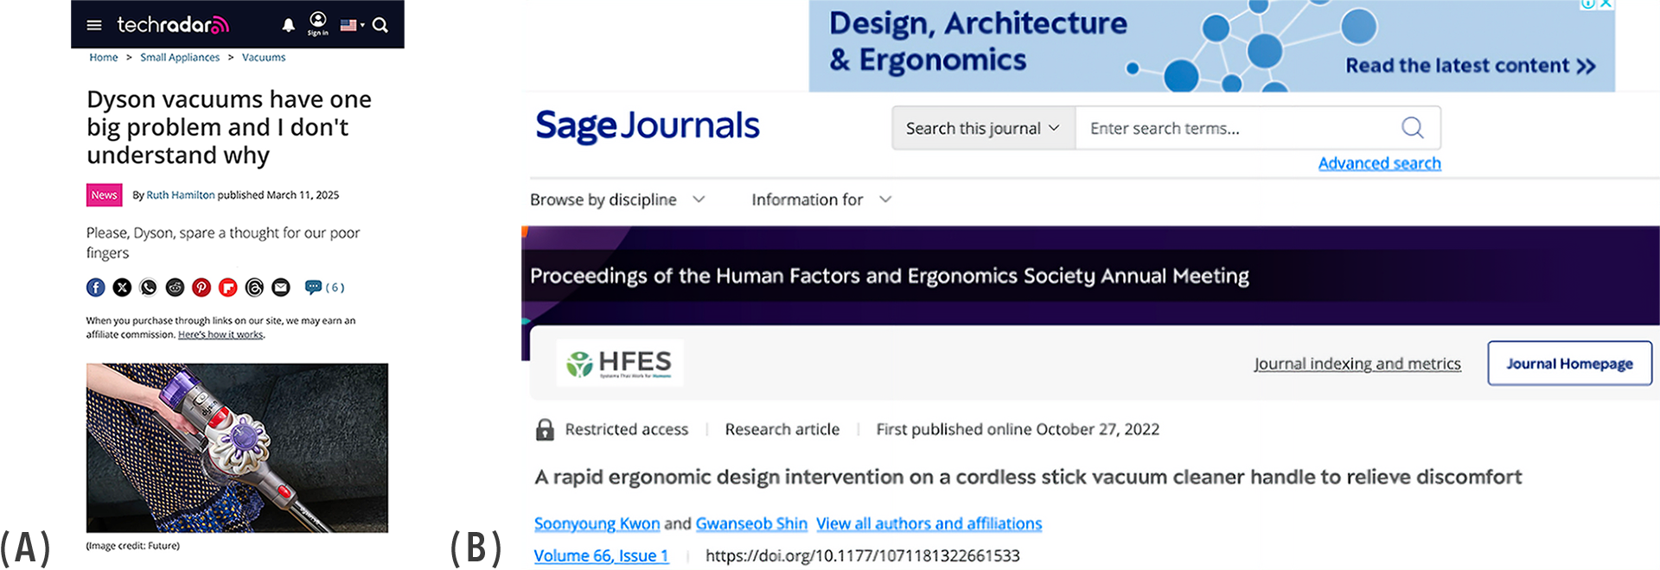Click the Enter search terms field
This screenshot has width=1660, height=570.
pos(1236,128)
